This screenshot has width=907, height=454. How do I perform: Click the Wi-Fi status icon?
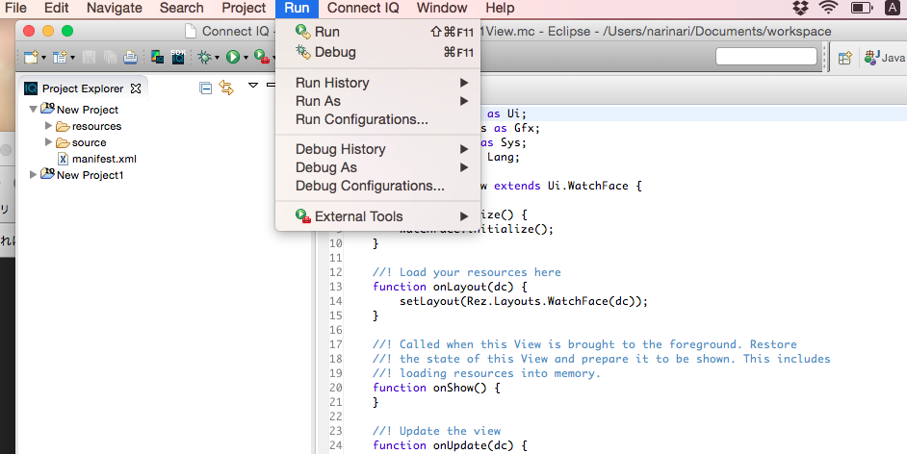point(829,8)
